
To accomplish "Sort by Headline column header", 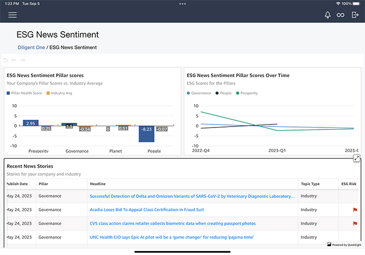I will click(98, 184).
